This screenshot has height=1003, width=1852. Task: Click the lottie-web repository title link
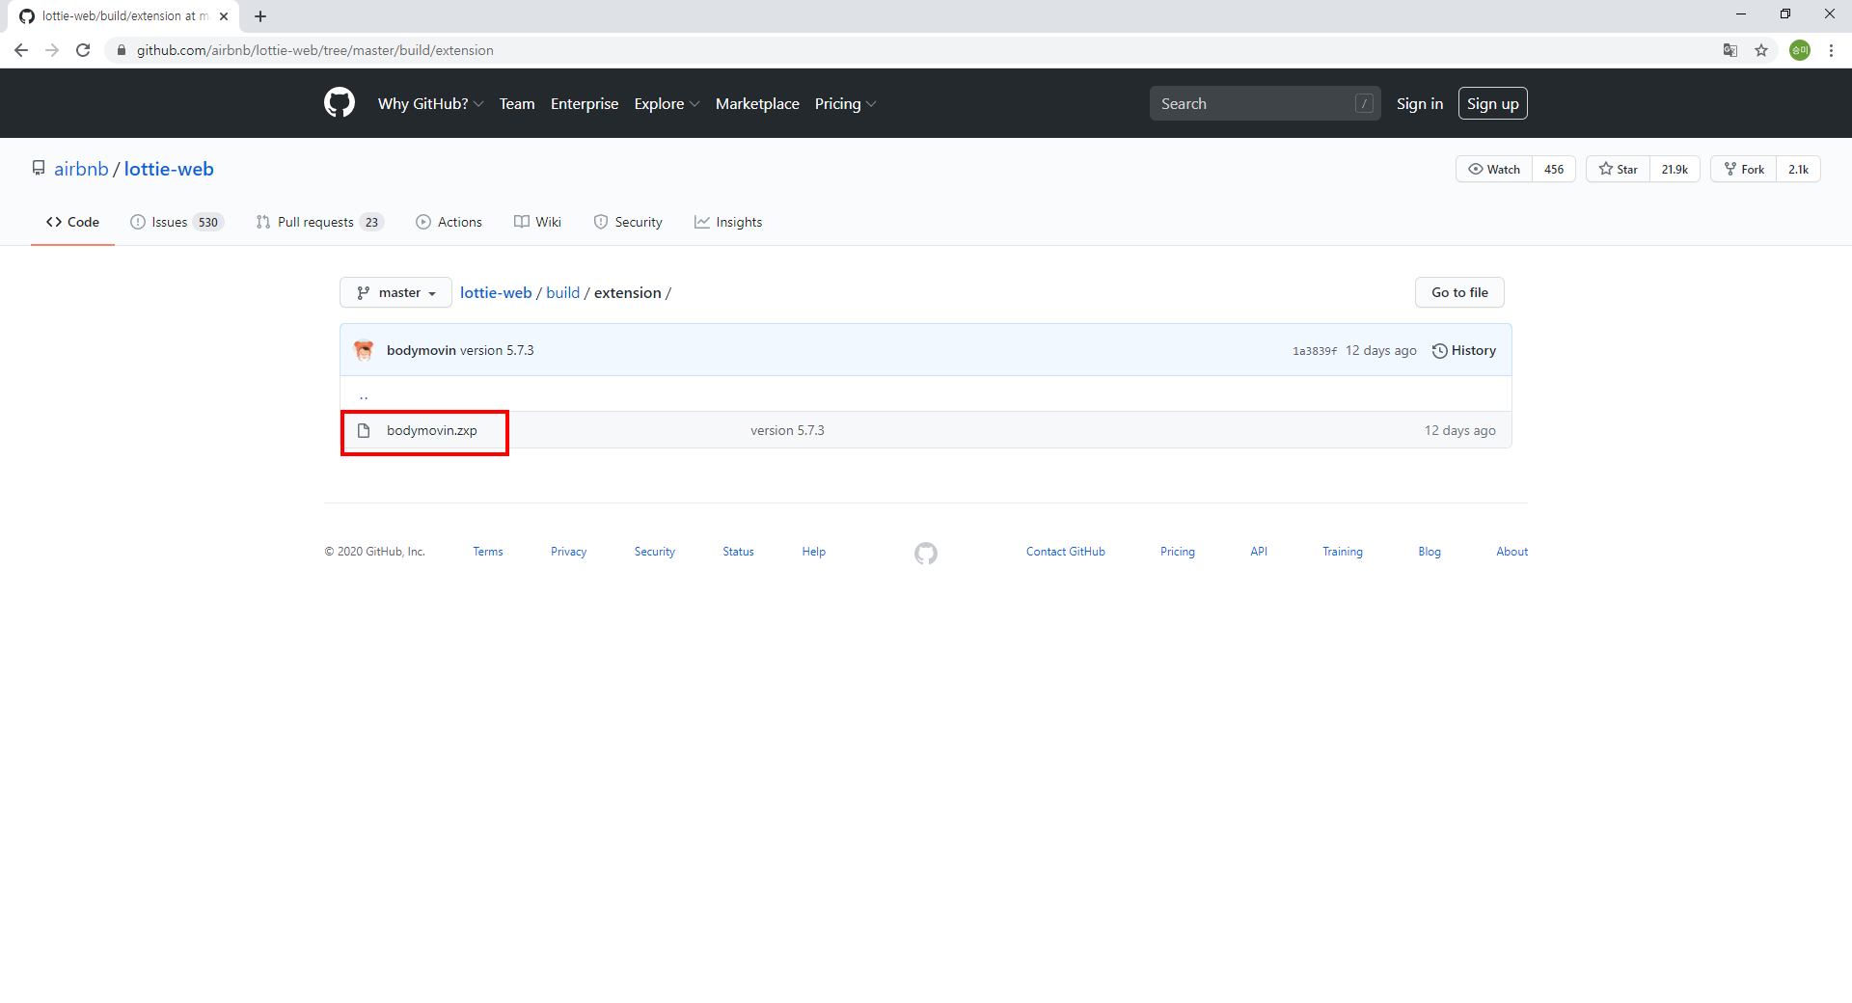[169, 169]
